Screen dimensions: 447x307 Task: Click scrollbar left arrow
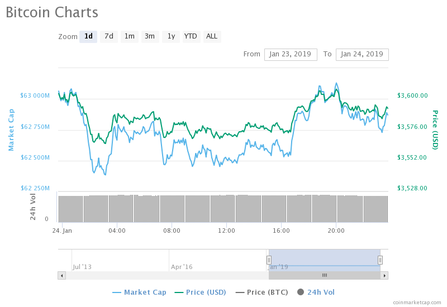click(61, 275)
